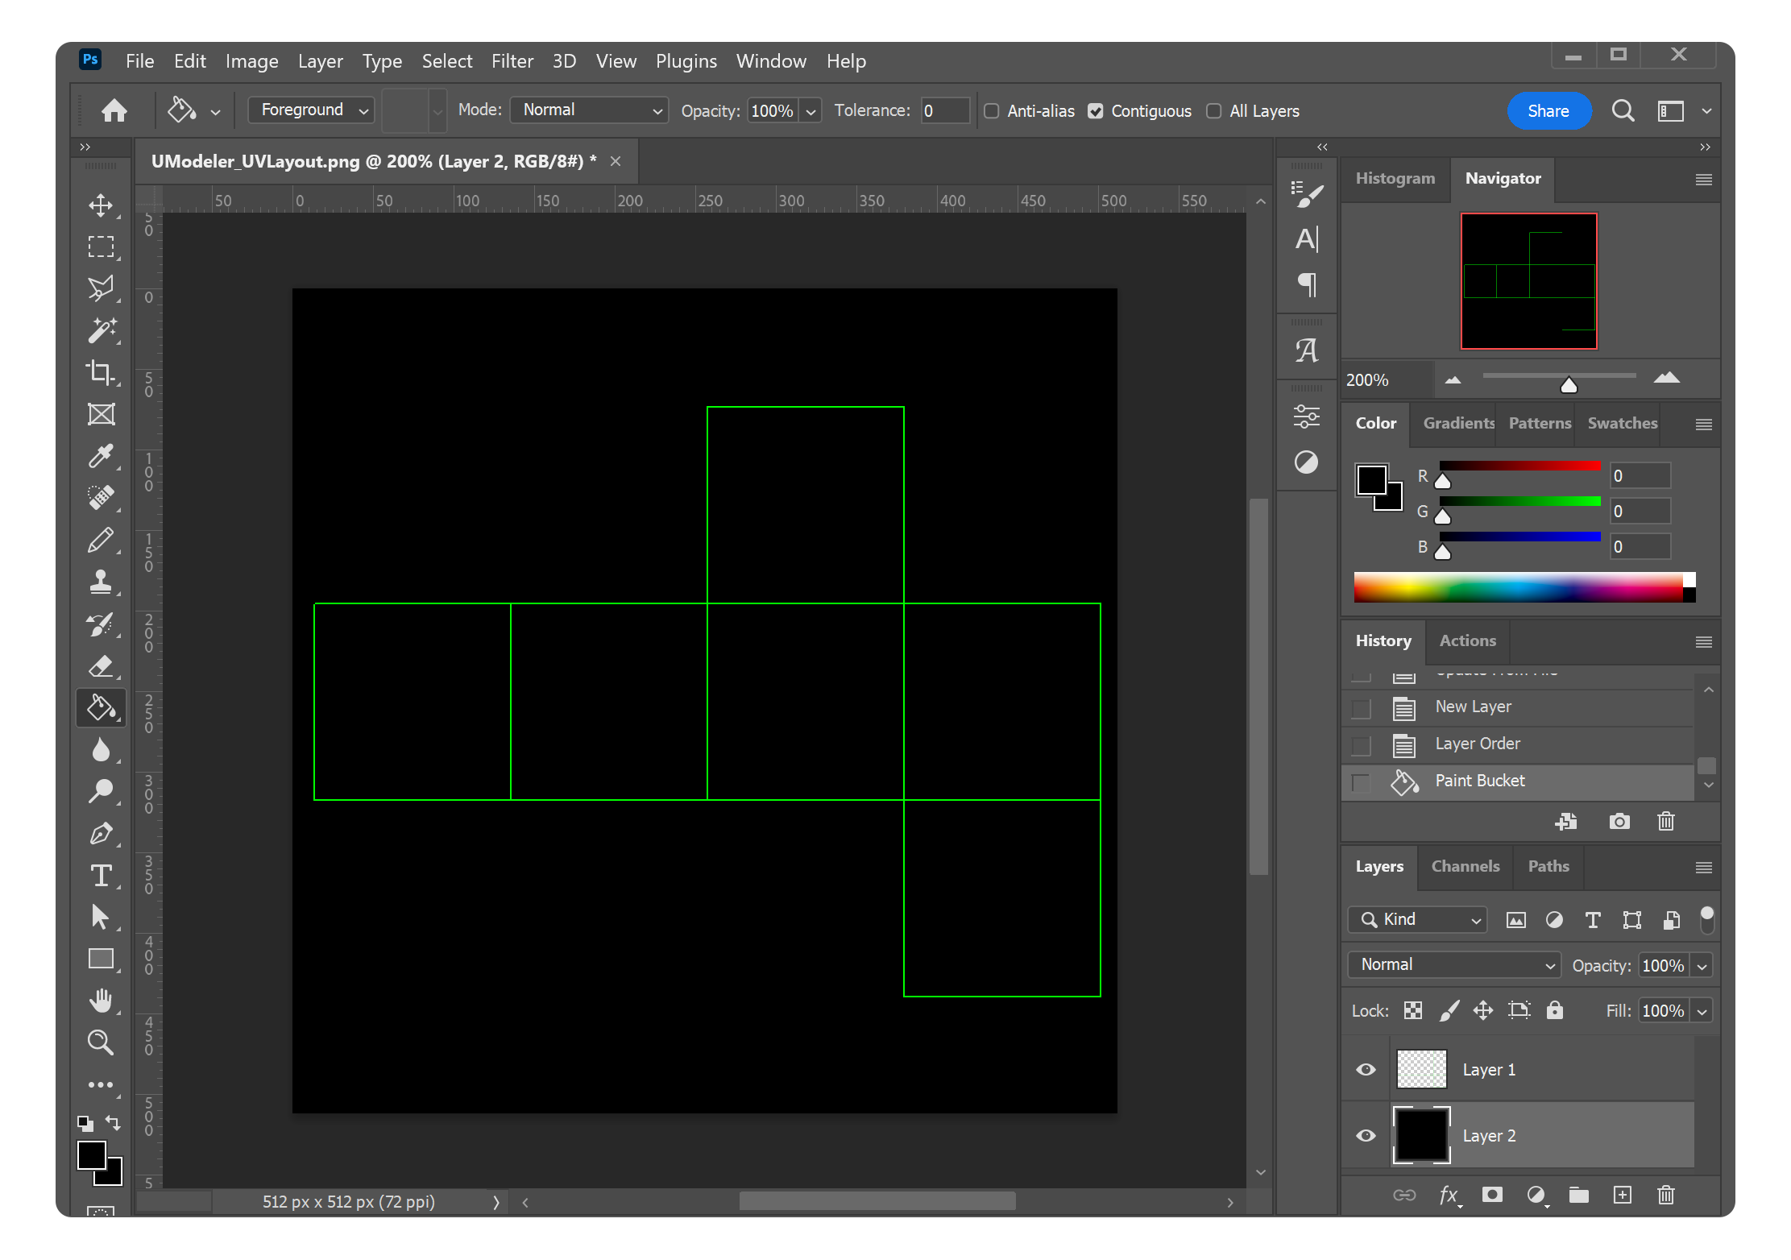Image resolution: width=1791 pixels, height=1260 pixels.
Task: Switch to the Channels tab
Action: point(1466,866)
